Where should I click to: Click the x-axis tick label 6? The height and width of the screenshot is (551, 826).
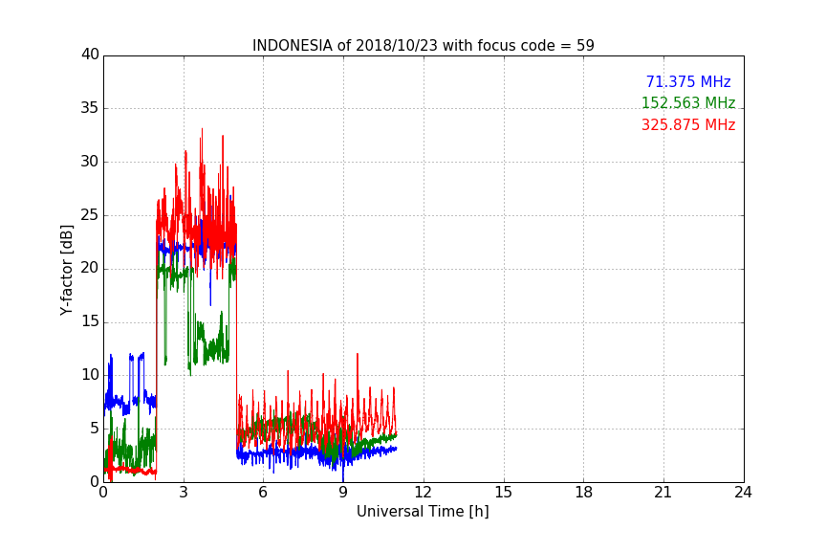click(263, 493)
